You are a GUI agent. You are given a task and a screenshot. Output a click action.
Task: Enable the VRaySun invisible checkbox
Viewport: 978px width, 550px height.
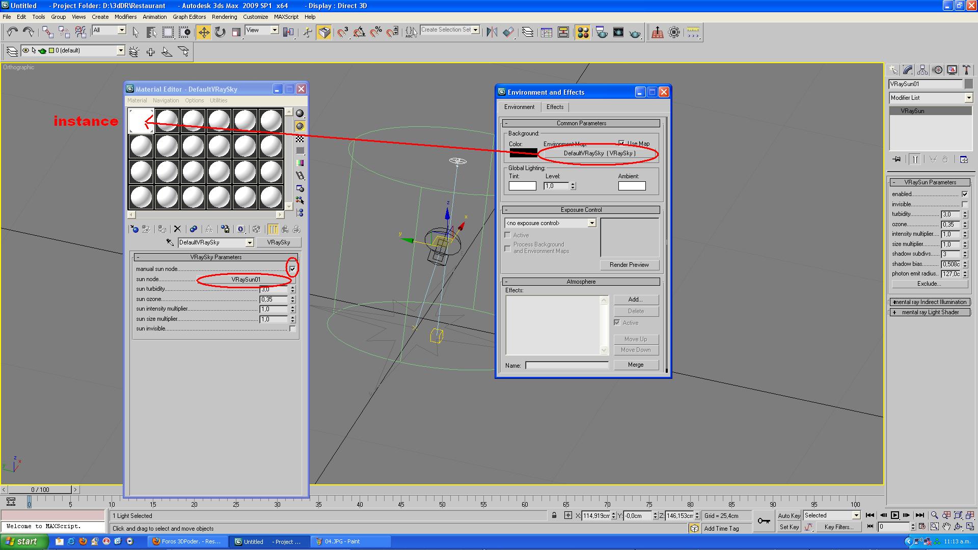[x=964, y=204]
